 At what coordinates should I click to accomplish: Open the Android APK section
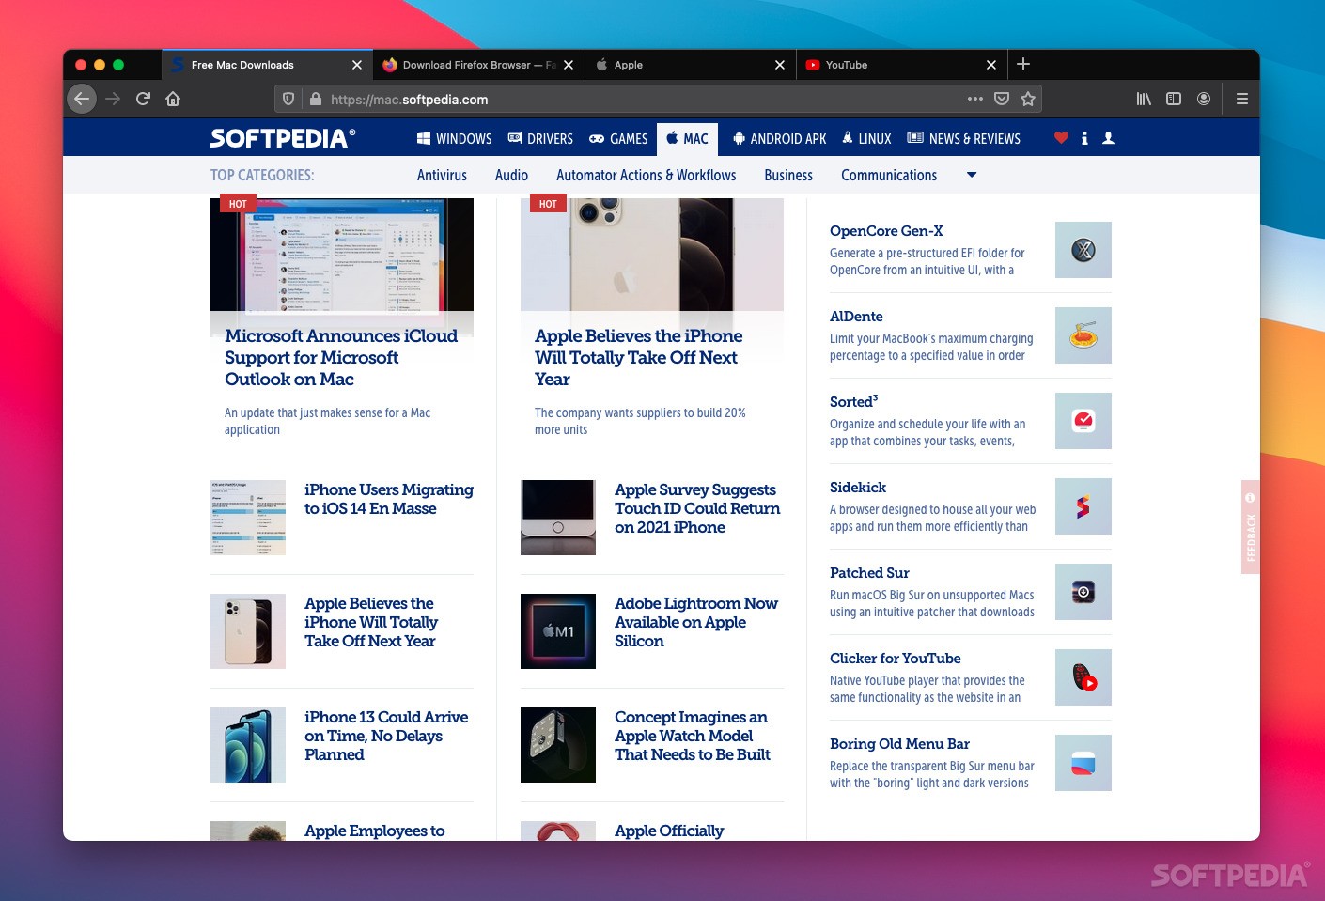click(780, 139)
